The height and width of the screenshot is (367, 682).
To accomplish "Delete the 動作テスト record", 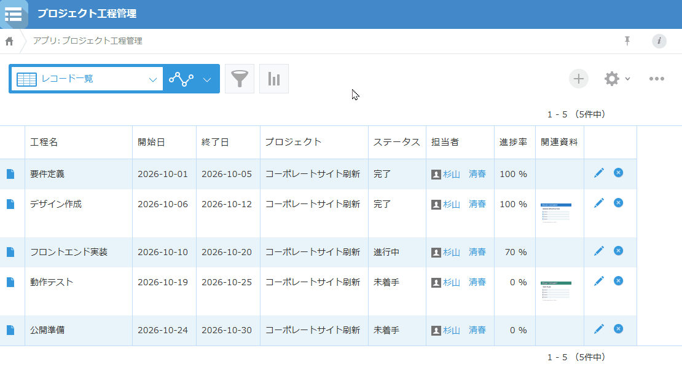I will 618,281.
